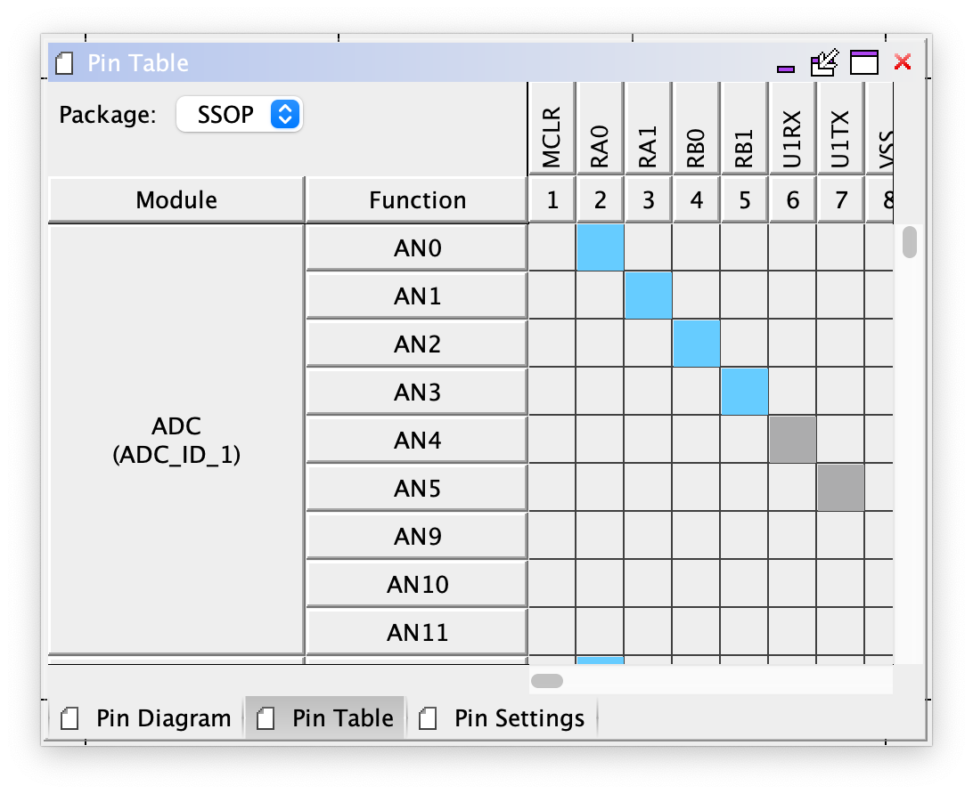Switch to the Pin Settings tab

pos(504,718)
